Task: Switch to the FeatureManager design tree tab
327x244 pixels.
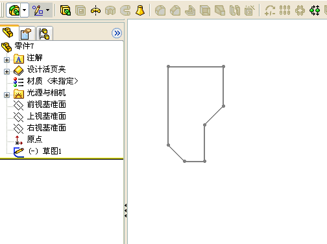Action: (8, 33)
